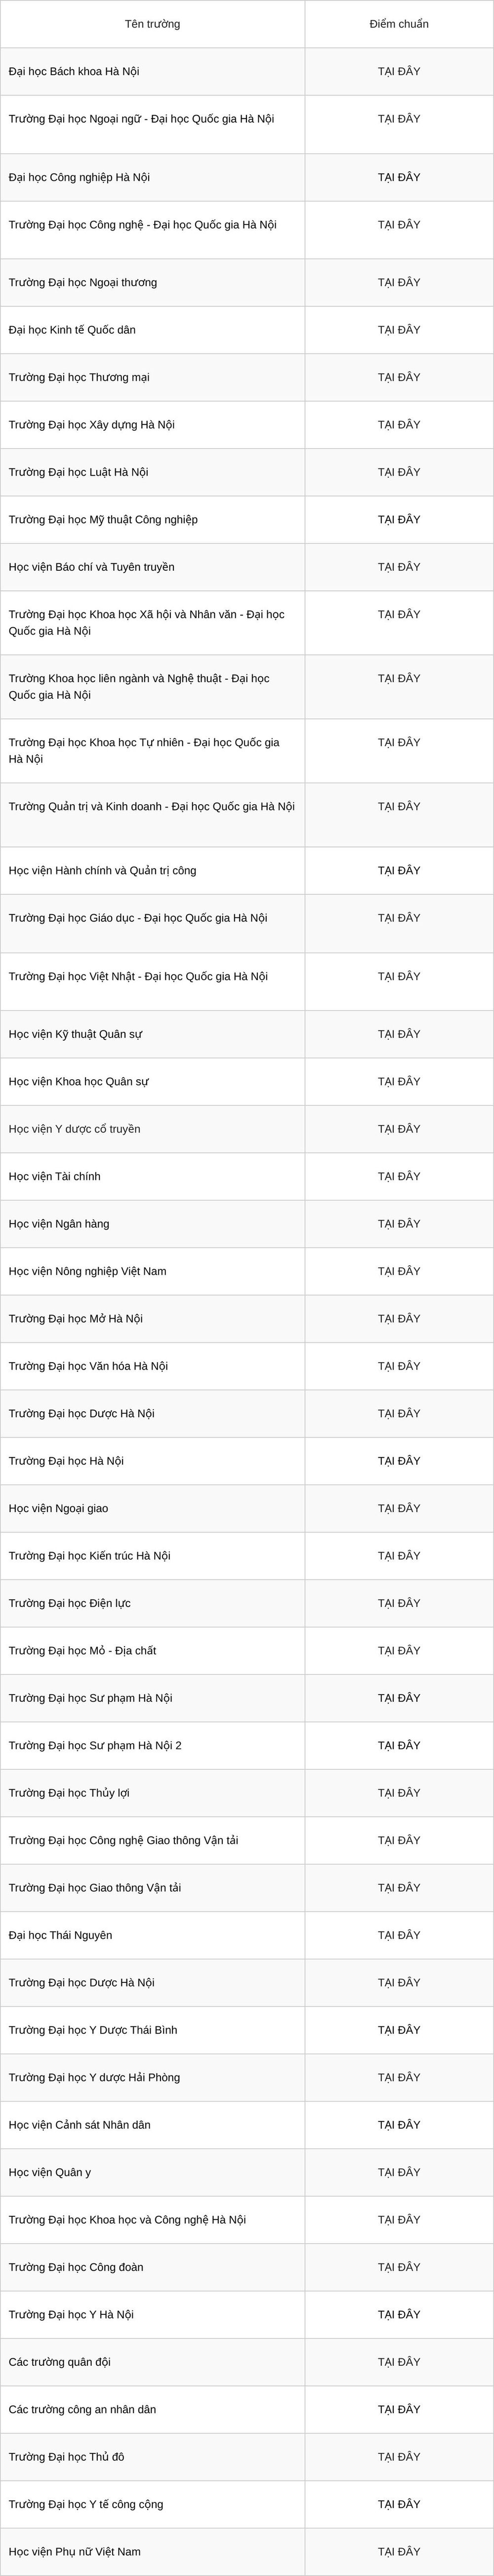Click TẠI ĐÂY for Học viện Ngoại giao
494x2576 pixels.
click(399, 1509)
